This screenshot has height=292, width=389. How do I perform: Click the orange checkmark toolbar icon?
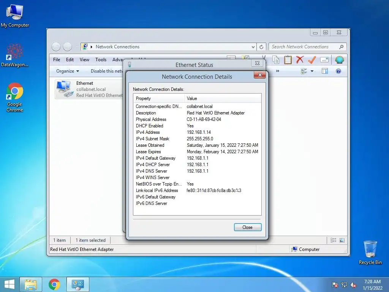312,60
